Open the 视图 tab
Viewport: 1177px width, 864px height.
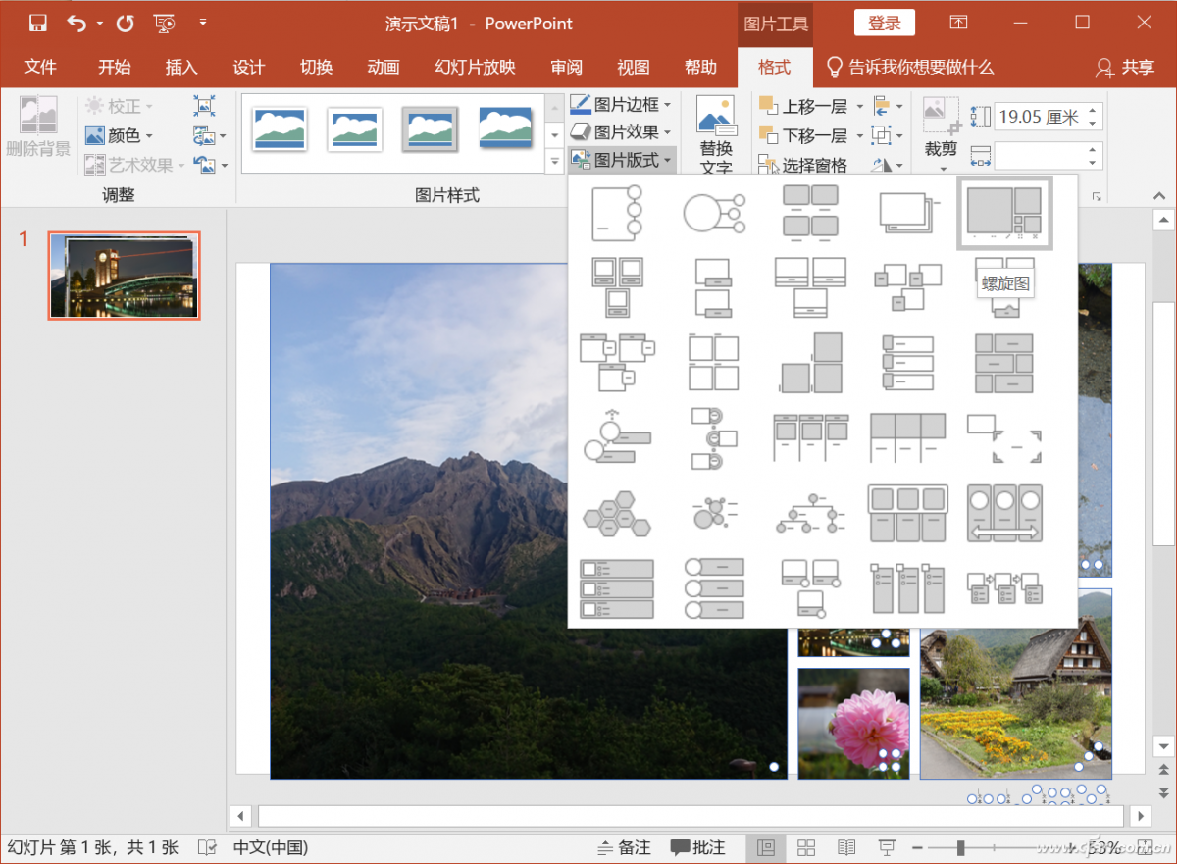pyautogui.click(x=634, y=67)
